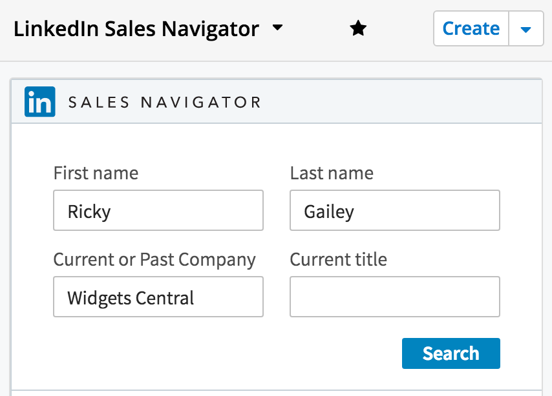Screen dimensions: 552x396
Task: Focus the empty Current title field
Action: 394,297
